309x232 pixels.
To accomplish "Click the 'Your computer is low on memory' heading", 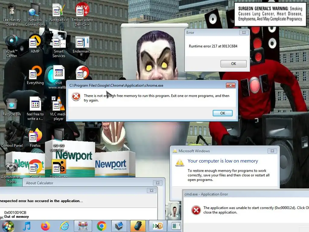I will (x=223, y=161).
